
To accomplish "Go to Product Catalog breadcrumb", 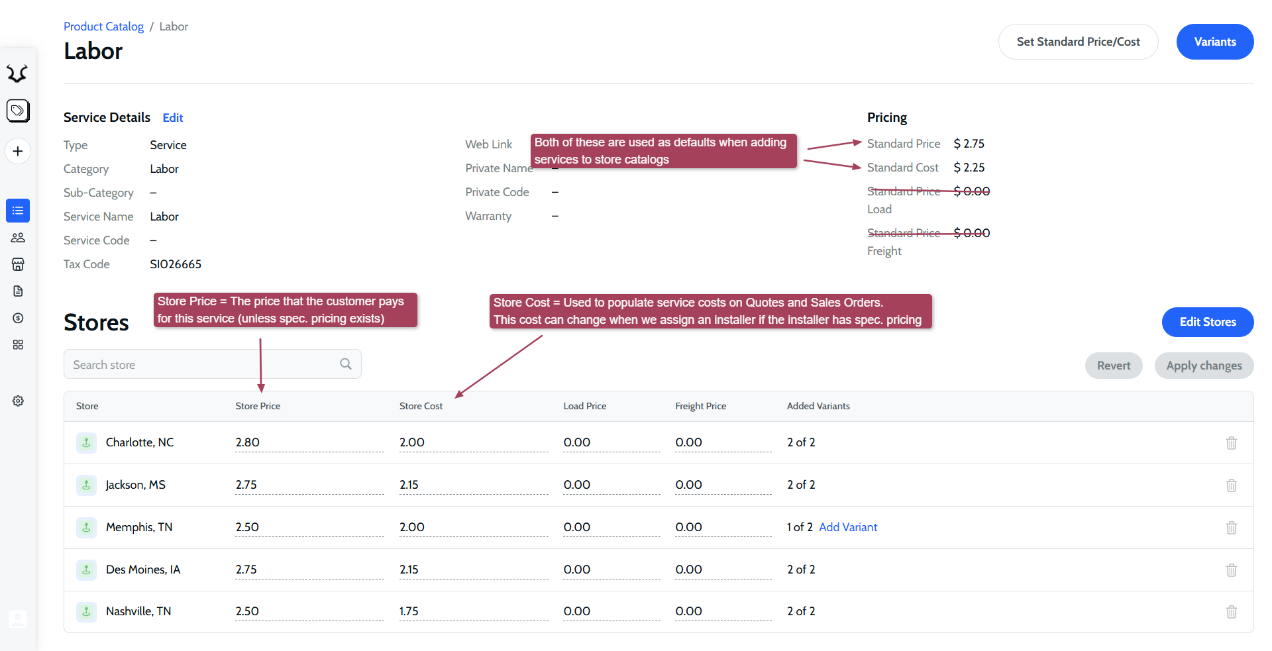I will [103, 26].
